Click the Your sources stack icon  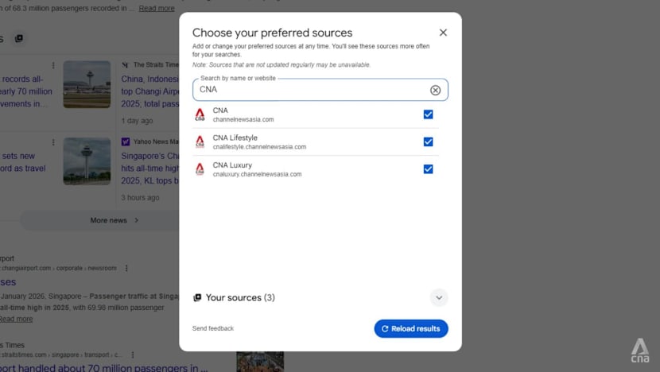(x=197, y=298)
